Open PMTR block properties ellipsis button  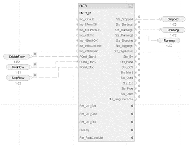tap(130, 6)
